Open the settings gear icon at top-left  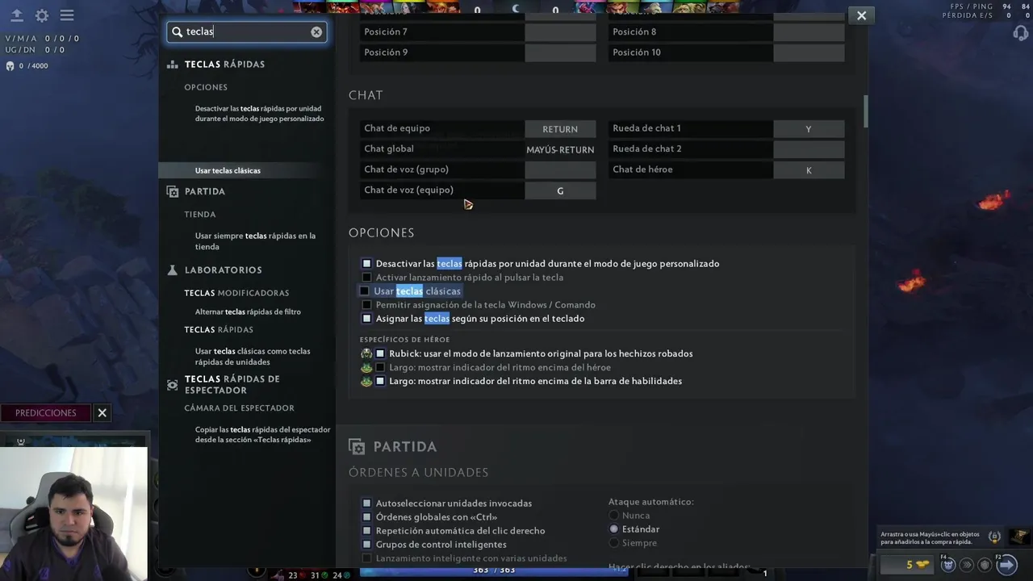tap(42, 15)
